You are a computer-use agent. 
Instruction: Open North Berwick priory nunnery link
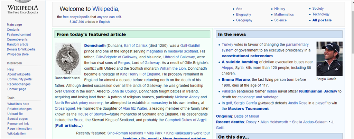pyautogui.click(x=79, y=103)
